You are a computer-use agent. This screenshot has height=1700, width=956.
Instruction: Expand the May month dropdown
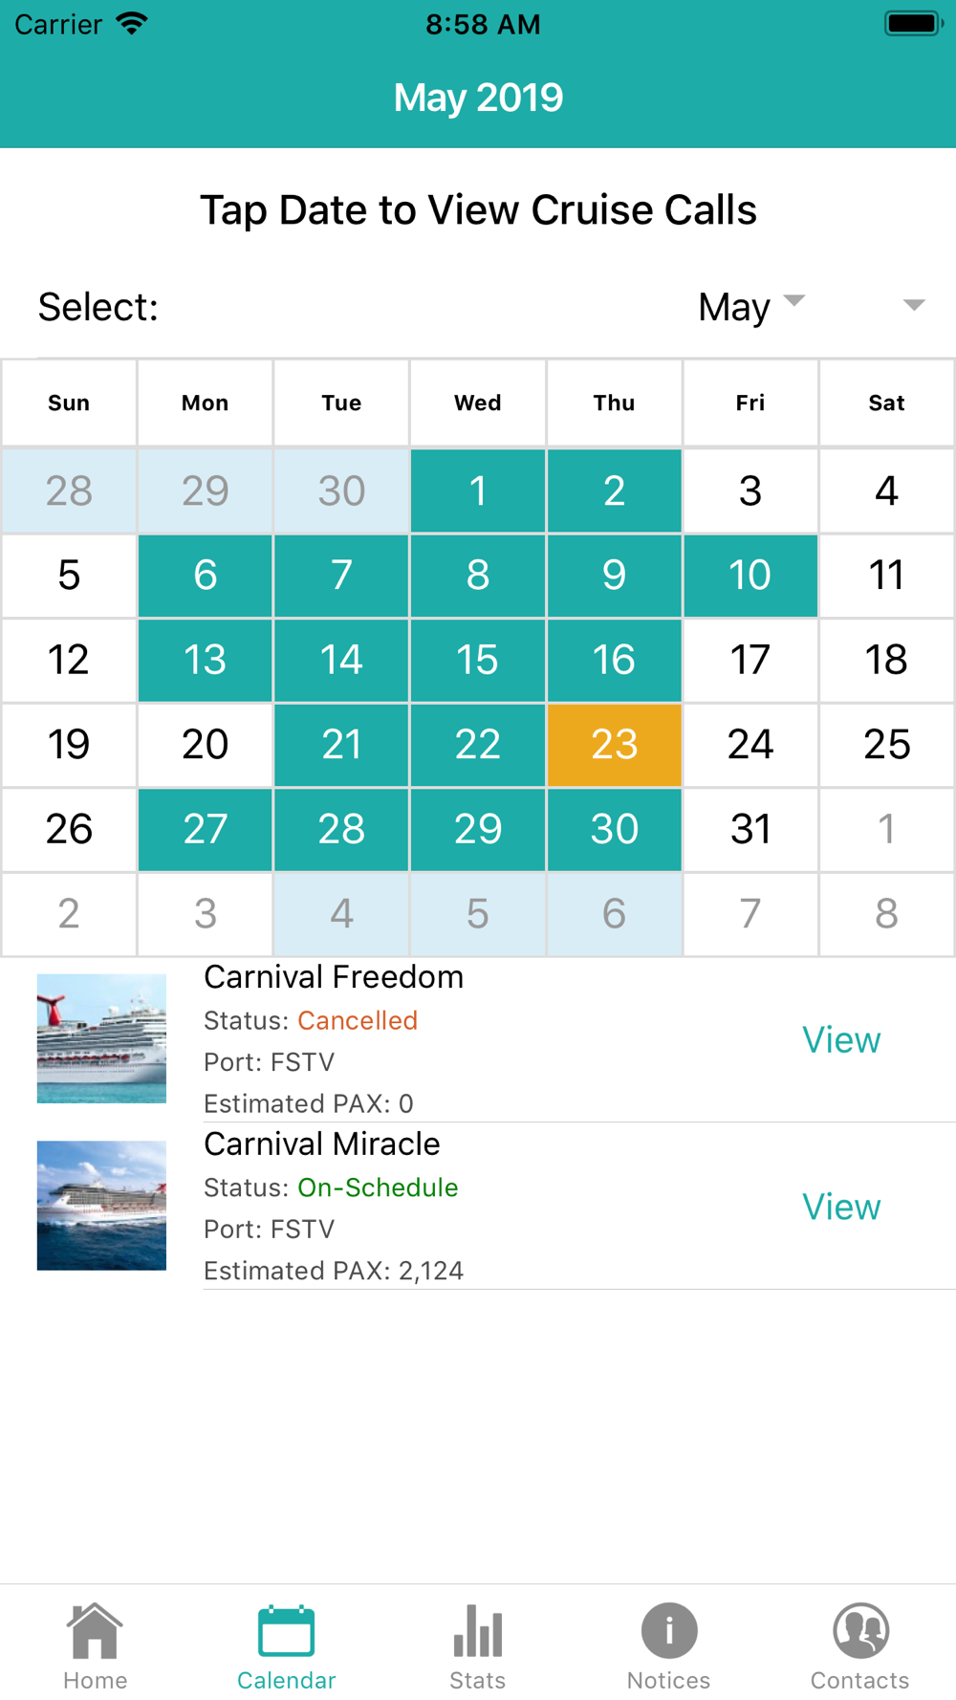coord(751,307)
